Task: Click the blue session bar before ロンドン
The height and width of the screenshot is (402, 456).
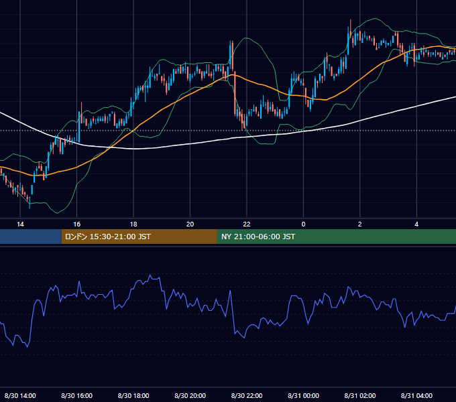Action: point(31,237)
